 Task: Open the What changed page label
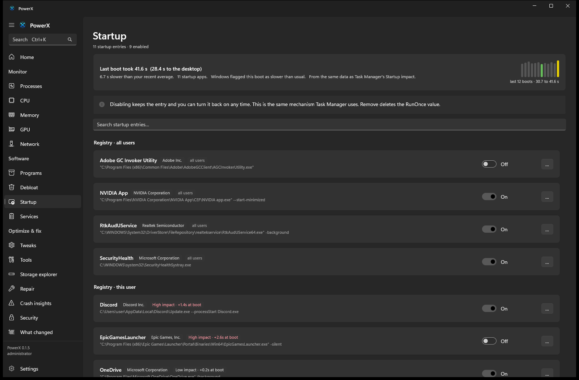tap(37, 332)
